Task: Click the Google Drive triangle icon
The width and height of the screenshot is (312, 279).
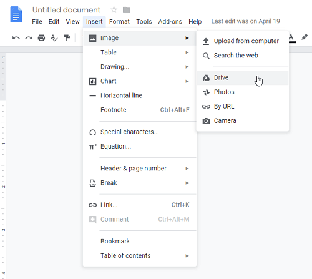Action: [x=206, y=78]
